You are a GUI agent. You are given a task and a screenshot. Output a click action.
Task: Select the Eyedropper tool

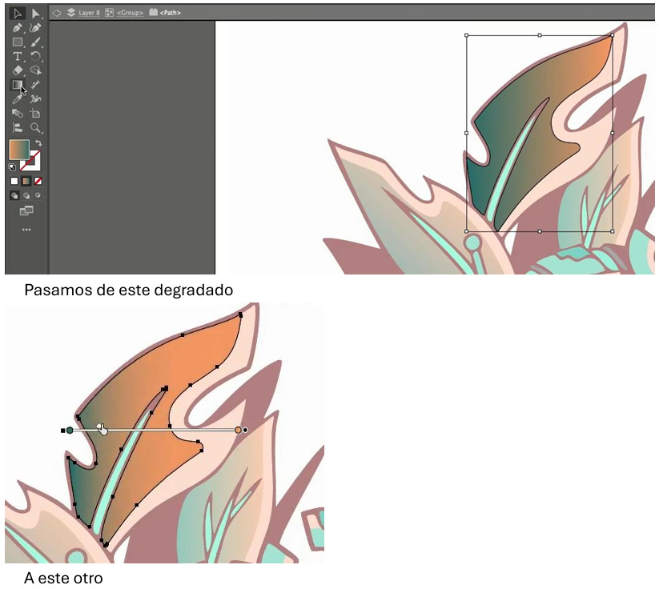(18, 99)
